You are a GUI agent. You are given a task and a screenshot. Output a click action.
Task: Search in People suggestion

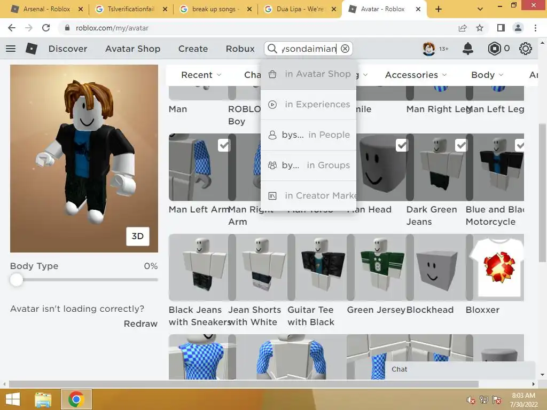(308, 135)
